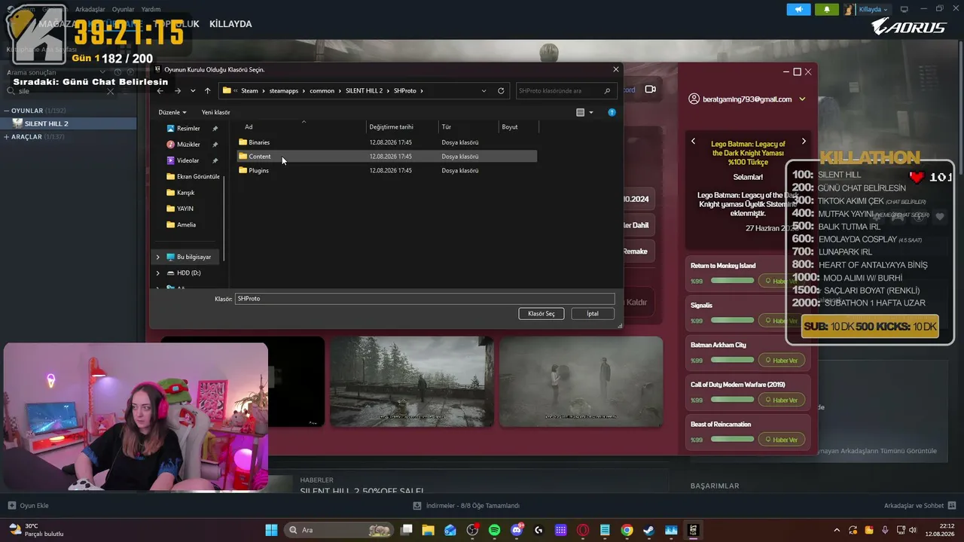Open Resimler in the navigation pane
Image resolution: width=964 pixels, height=542 pixels.
[x=188, y=129]
